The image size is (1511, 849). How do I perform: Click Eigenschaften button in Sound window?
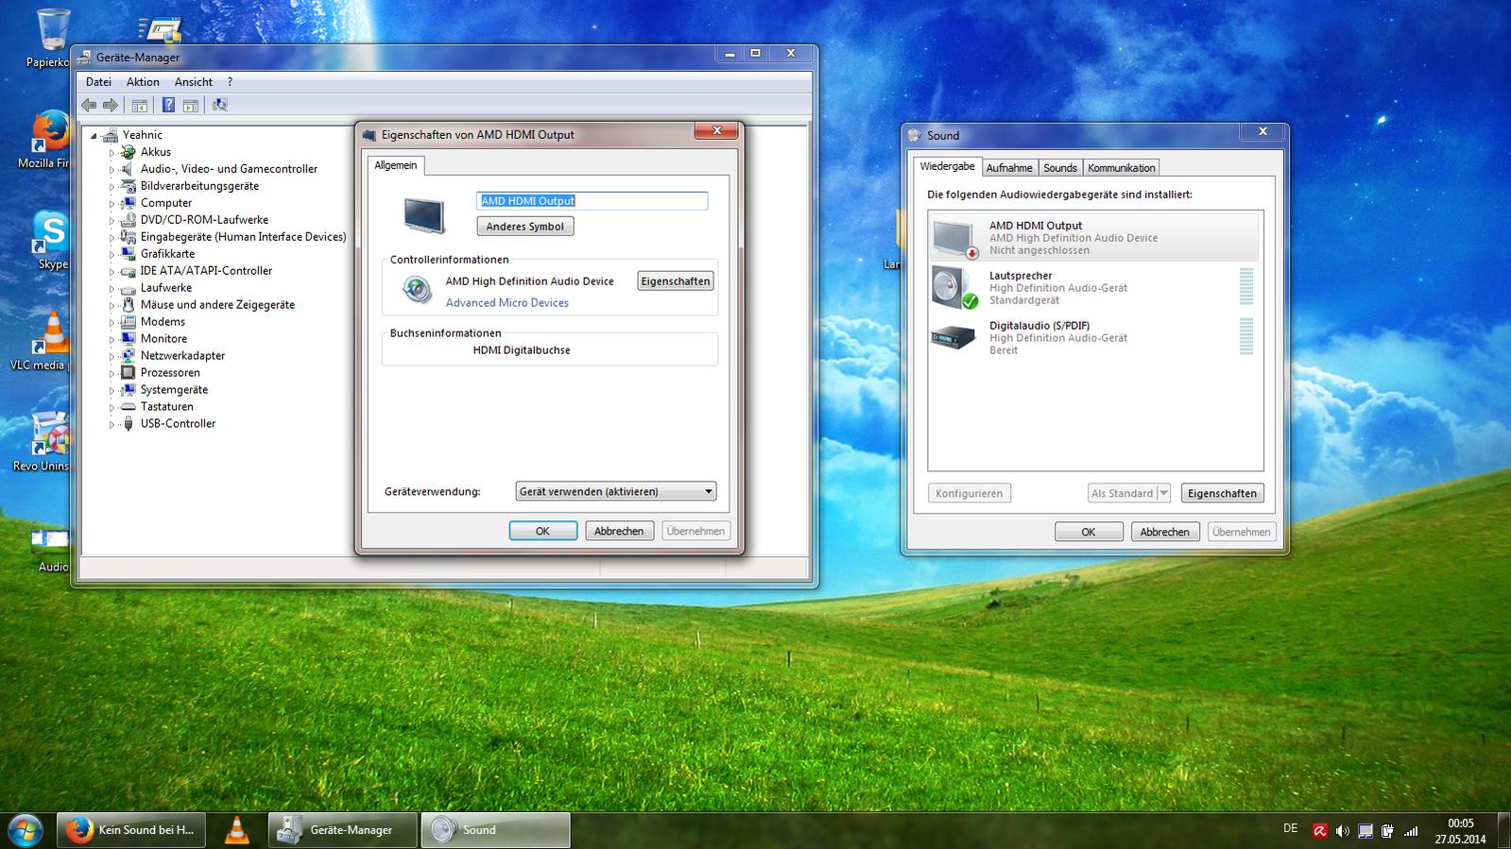pos(1222,493)
